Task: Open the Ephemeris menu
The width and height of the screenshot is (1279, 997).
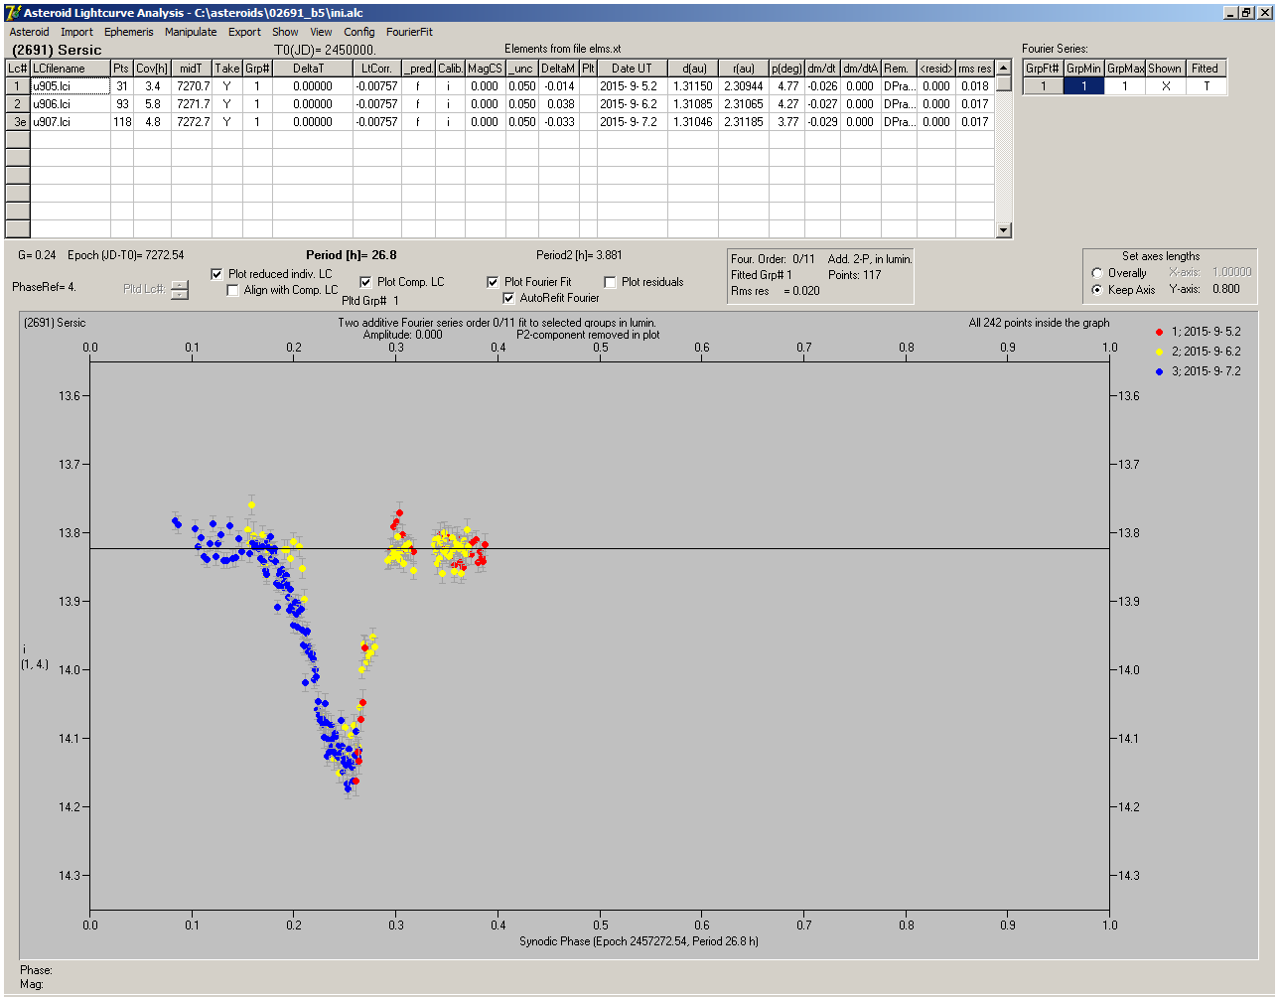Action: click(129, 32)
